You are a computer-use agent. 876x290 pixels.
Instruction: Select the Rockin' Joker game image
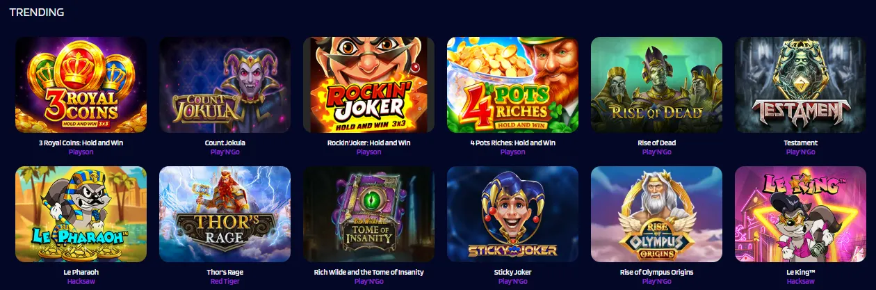(368, 85)
